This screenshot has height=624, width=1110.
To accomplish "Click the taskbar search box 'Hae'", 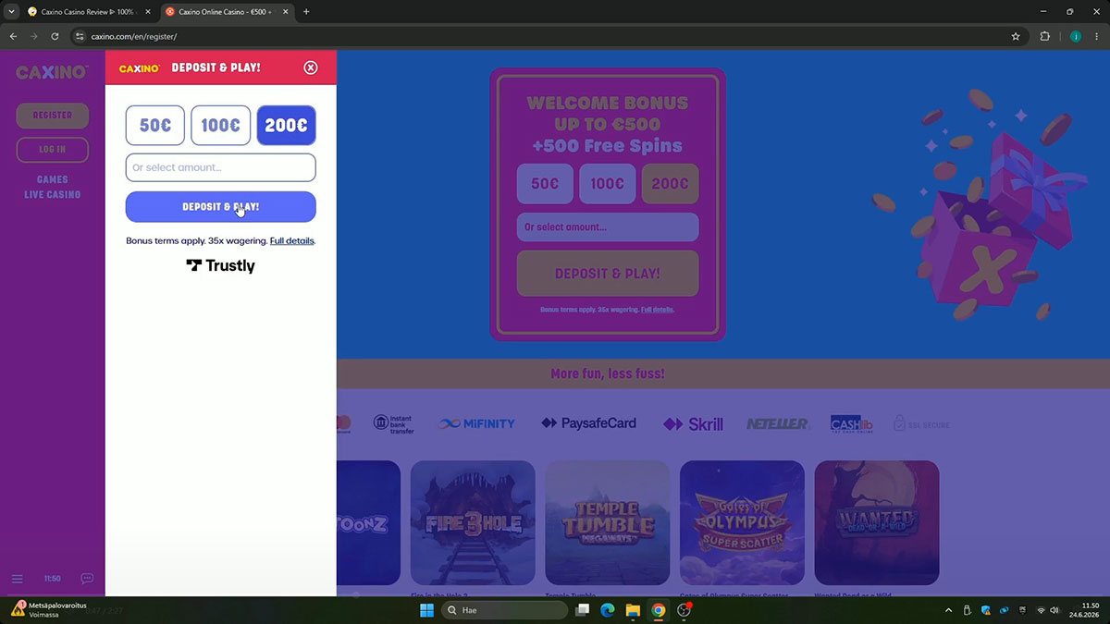I will (x=504, y=610).
